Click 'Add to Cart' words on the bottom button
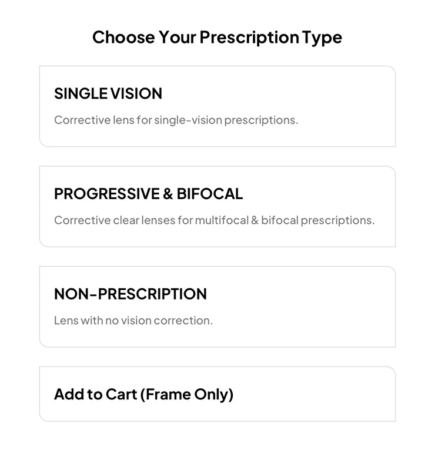 coord(95,394)
